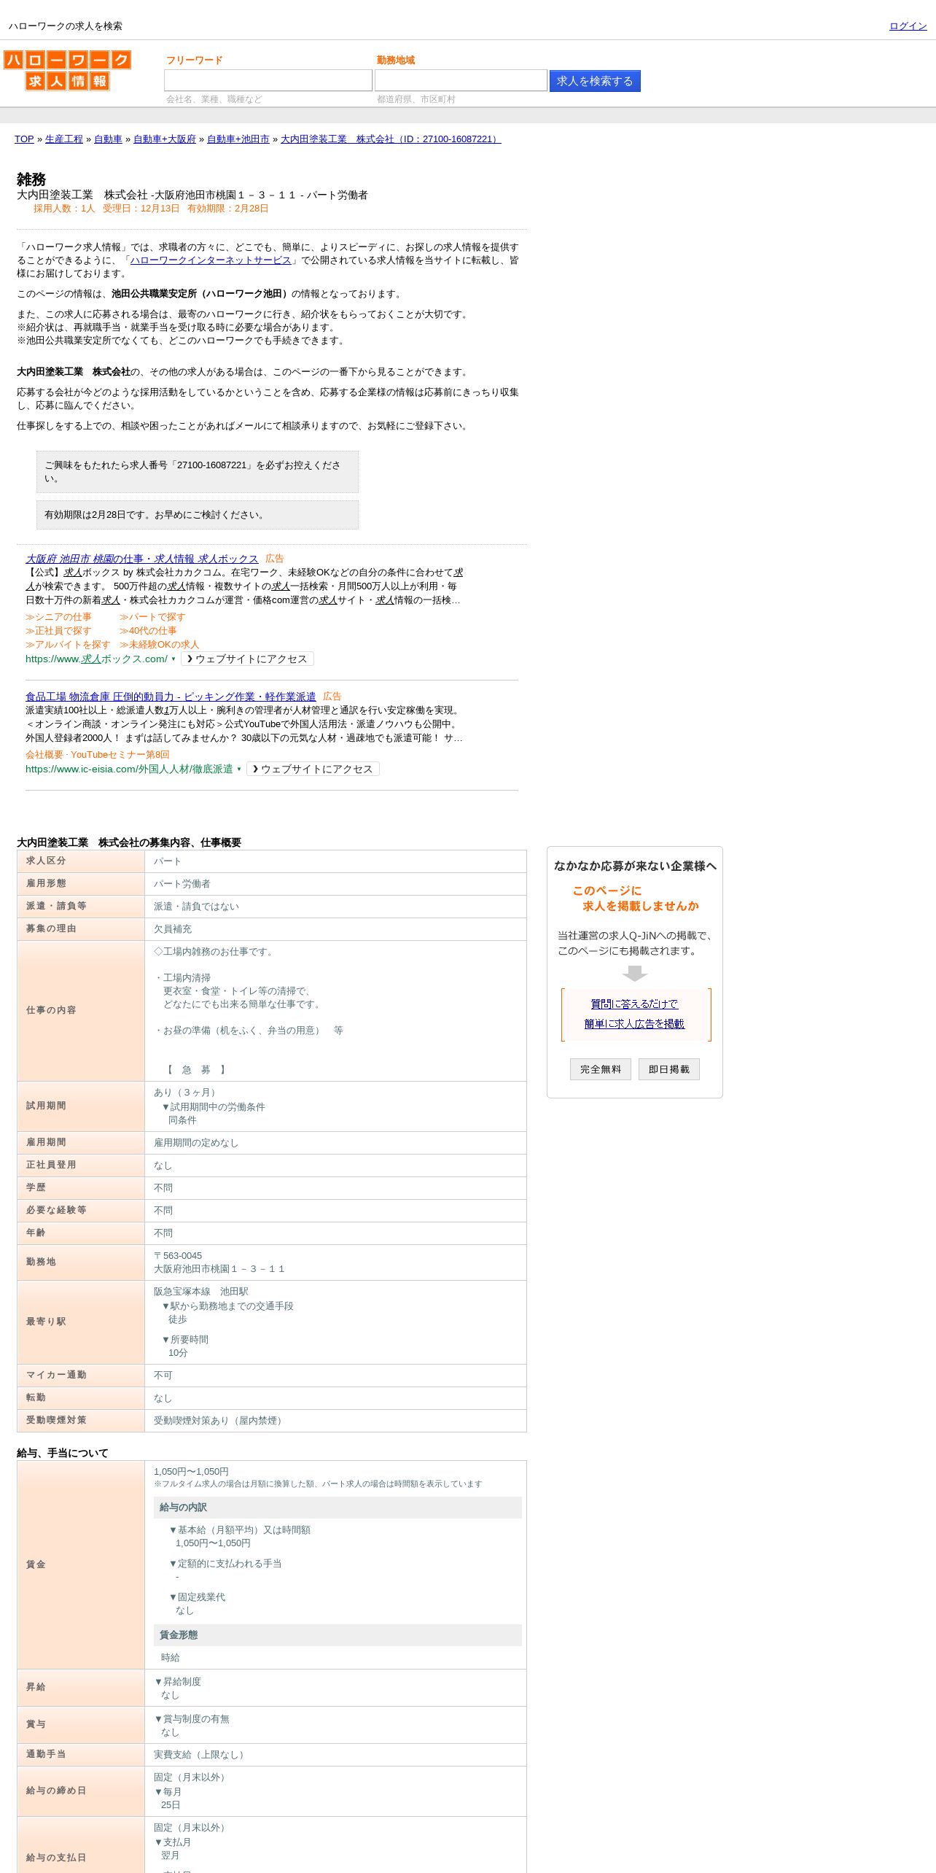Select the 給与の内訳 section header

pos(338,1508)
